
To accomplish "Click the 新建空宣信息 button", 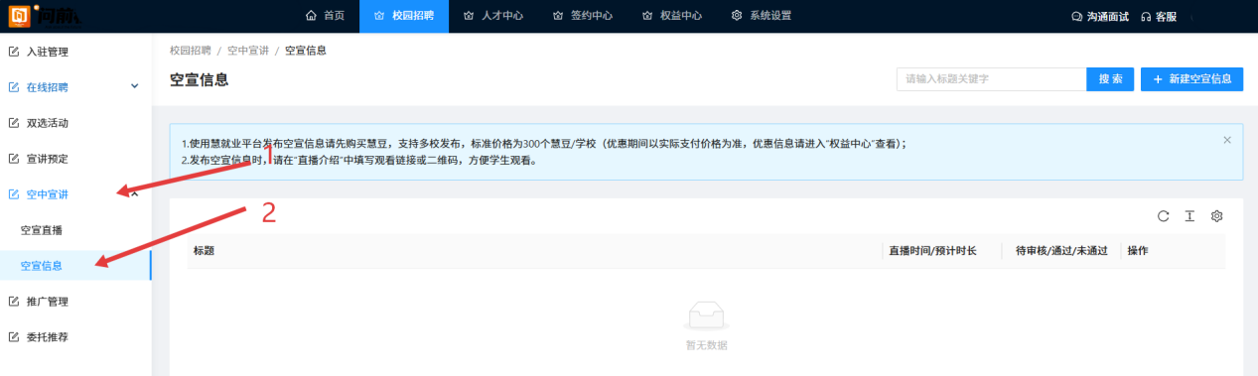I will [x=1191, y=79].
